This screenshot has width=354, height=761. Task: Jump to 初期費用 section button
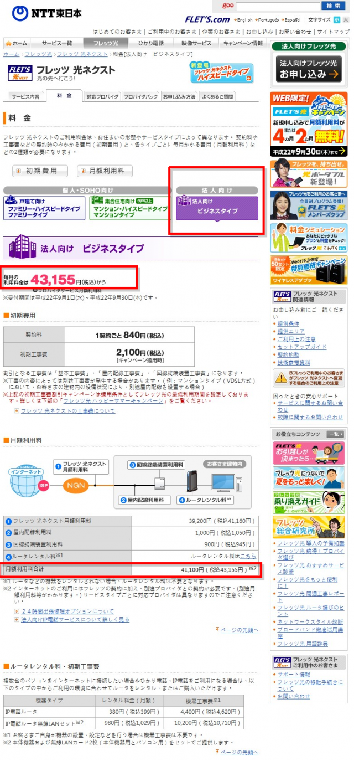pos(40,171)
